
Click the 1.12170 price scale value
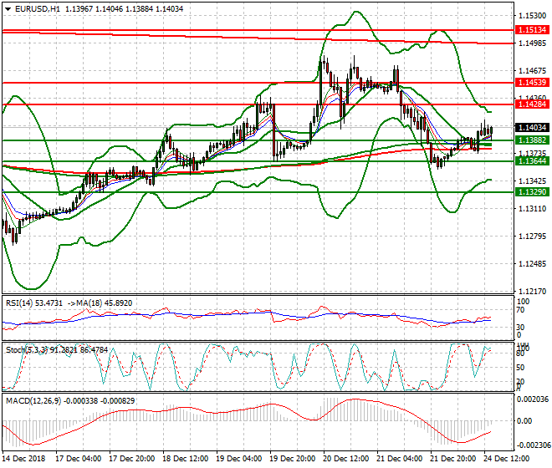pyautogui.click(x=533, y=292)
